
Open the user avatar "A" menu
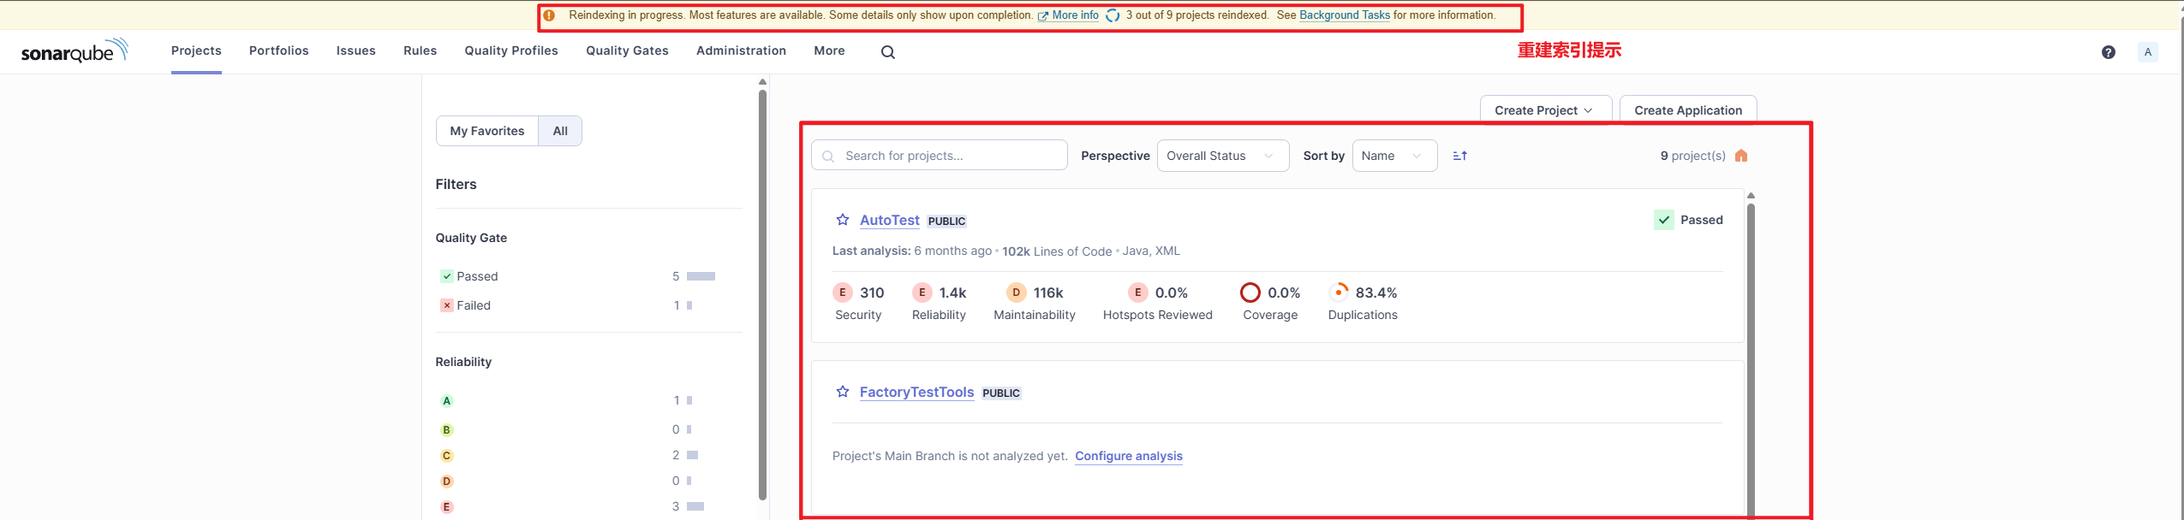(x=2148, y=52)
